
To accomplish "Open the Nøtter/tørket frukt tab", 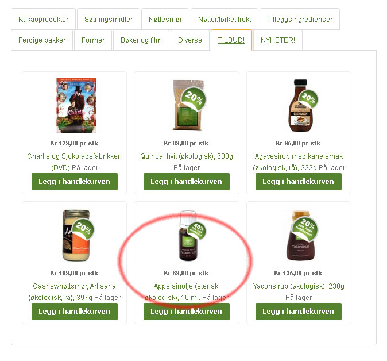I will (225, 20).
